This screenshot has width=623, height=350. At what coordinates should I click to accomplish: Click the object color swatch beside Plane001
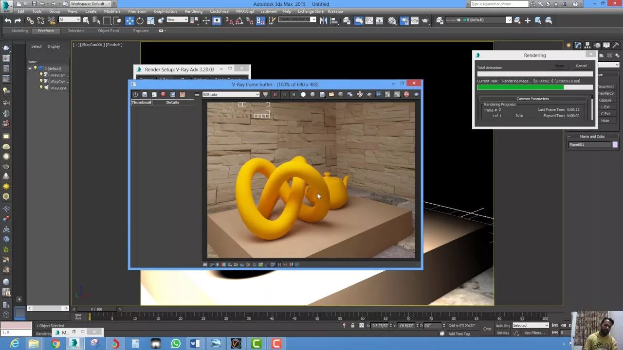tap(615, 144)
